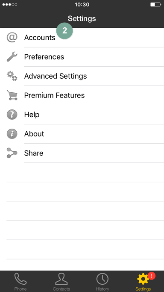Go to Advanced Settings

(x=82, y=76)
